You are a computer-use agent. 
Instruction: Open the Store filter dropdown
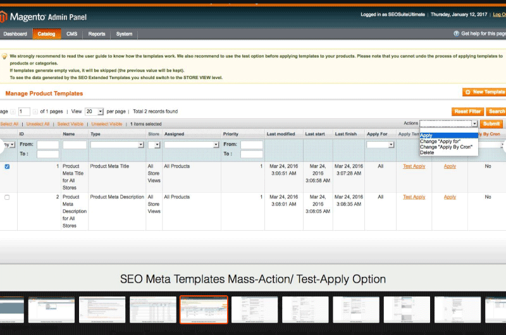point(154,145)
